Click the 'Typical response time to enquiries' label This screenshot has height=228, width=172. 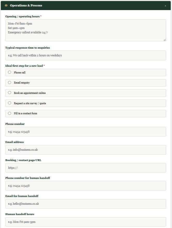[28, 48]
